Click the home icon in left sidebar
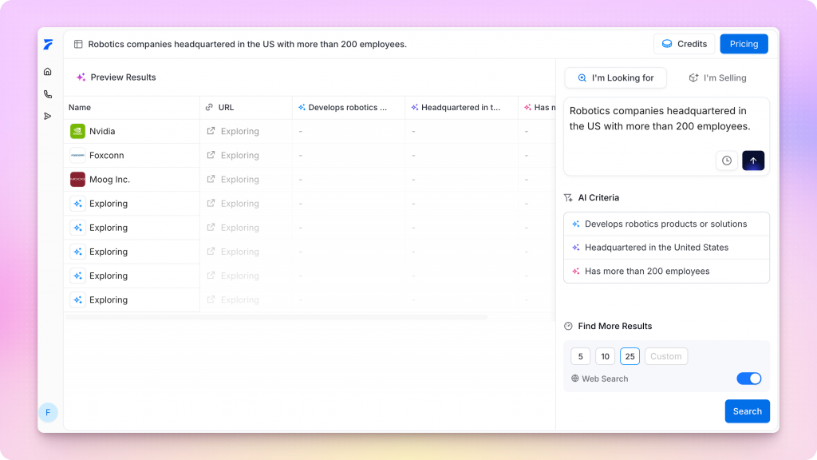Viewport: 817px width, 460px height. point(48,72)
